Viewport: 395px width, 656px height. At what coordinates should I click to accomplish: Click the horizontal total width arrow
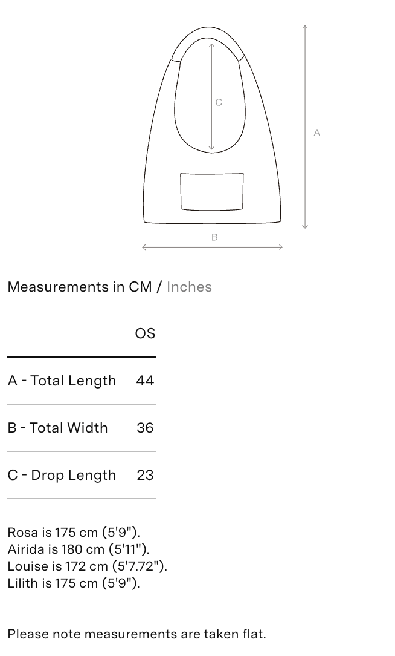(x=212, y=248)
